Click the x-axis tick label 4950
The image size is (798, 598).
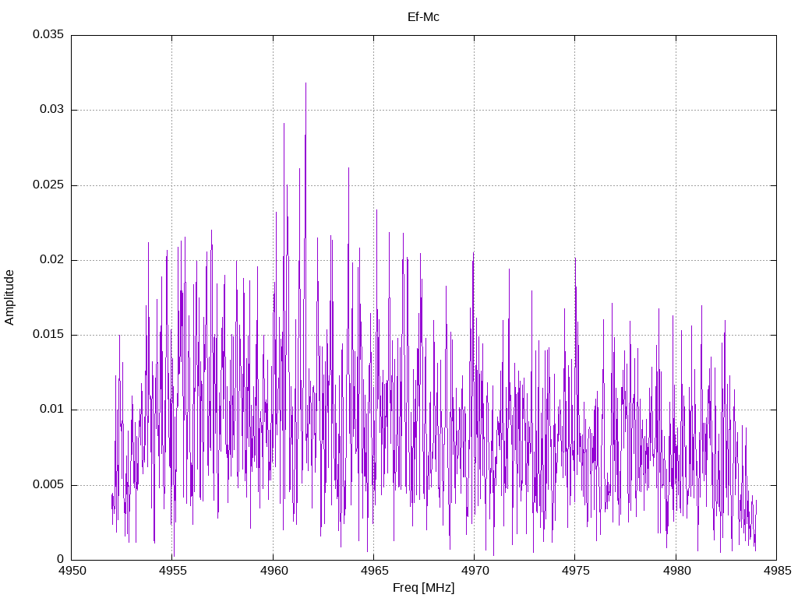tap(72, 571)
